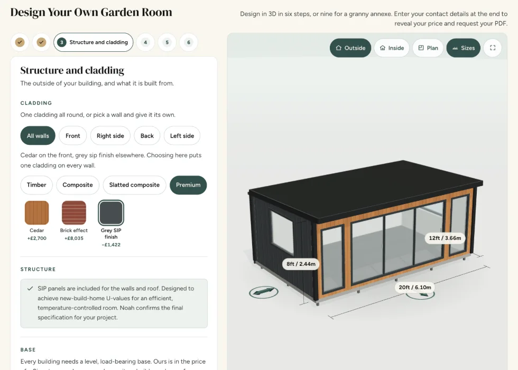
Task: Pick the Brick effect cladding swatch
Action: [74, 212]
